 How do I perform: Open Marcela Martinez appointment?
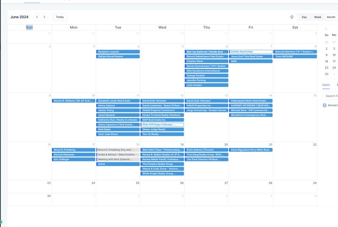[295, 52]
